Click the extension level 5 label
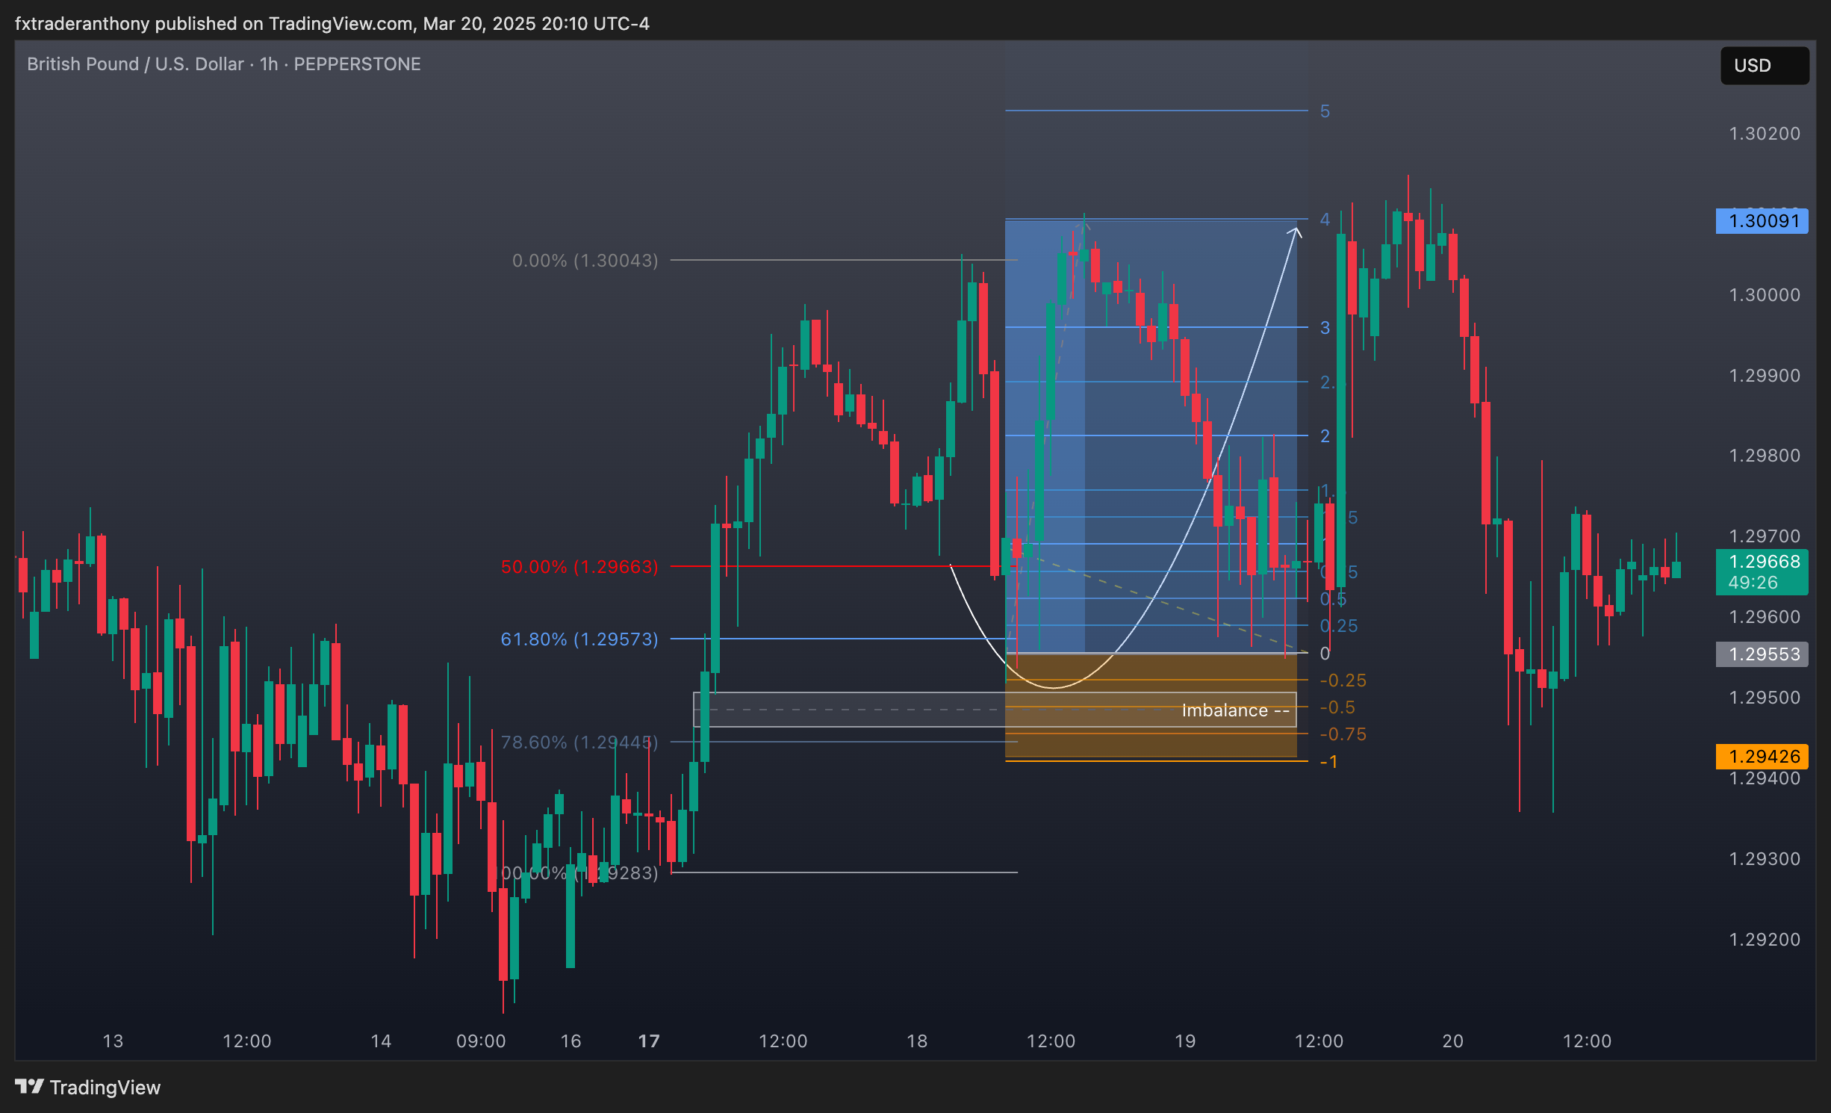 1325,111
